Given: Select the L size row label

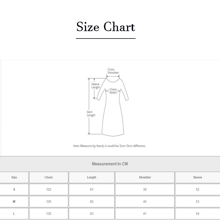Looking at the screenshot, I should point(14,213).
